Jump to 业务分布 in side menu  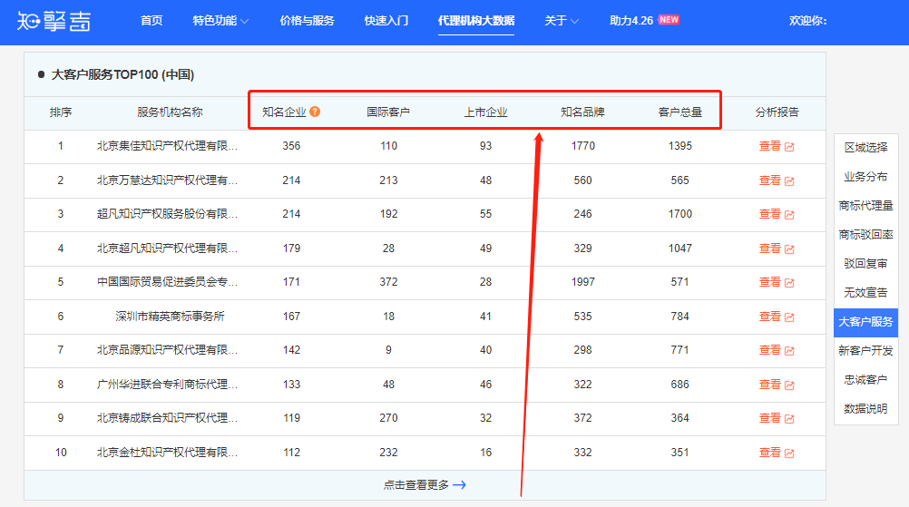tap(865, 177)
